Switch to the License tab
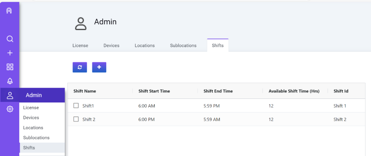 tap(80, 46)
